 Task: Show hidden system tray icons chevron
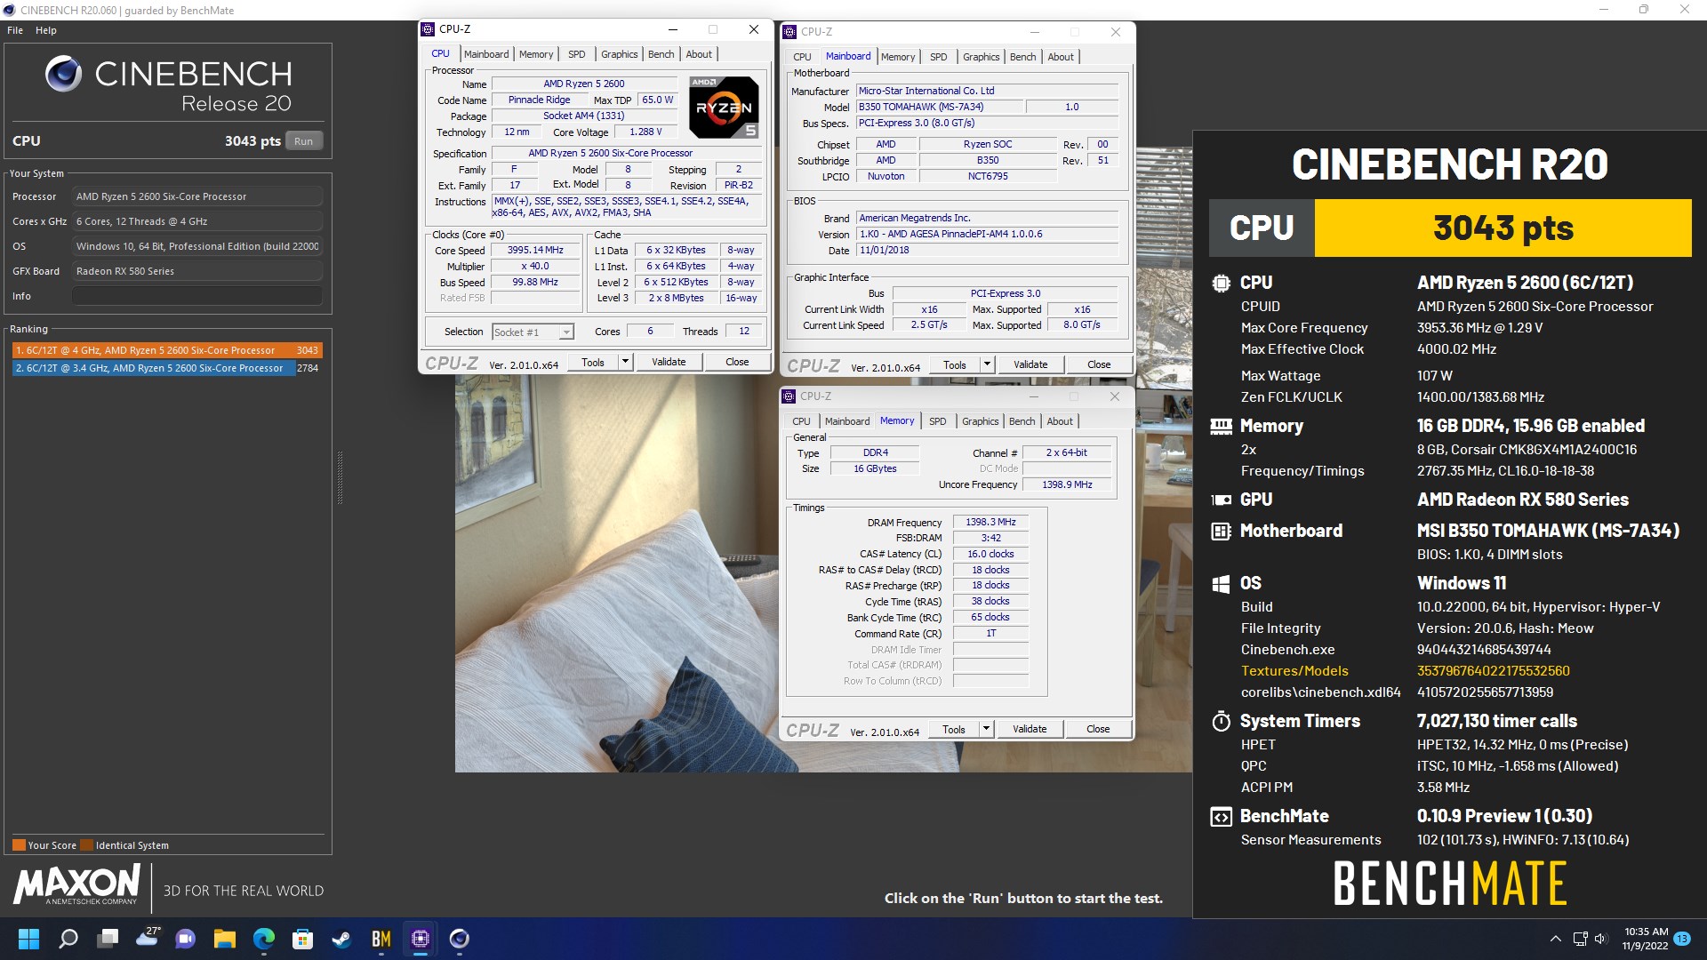[1555, 939]
